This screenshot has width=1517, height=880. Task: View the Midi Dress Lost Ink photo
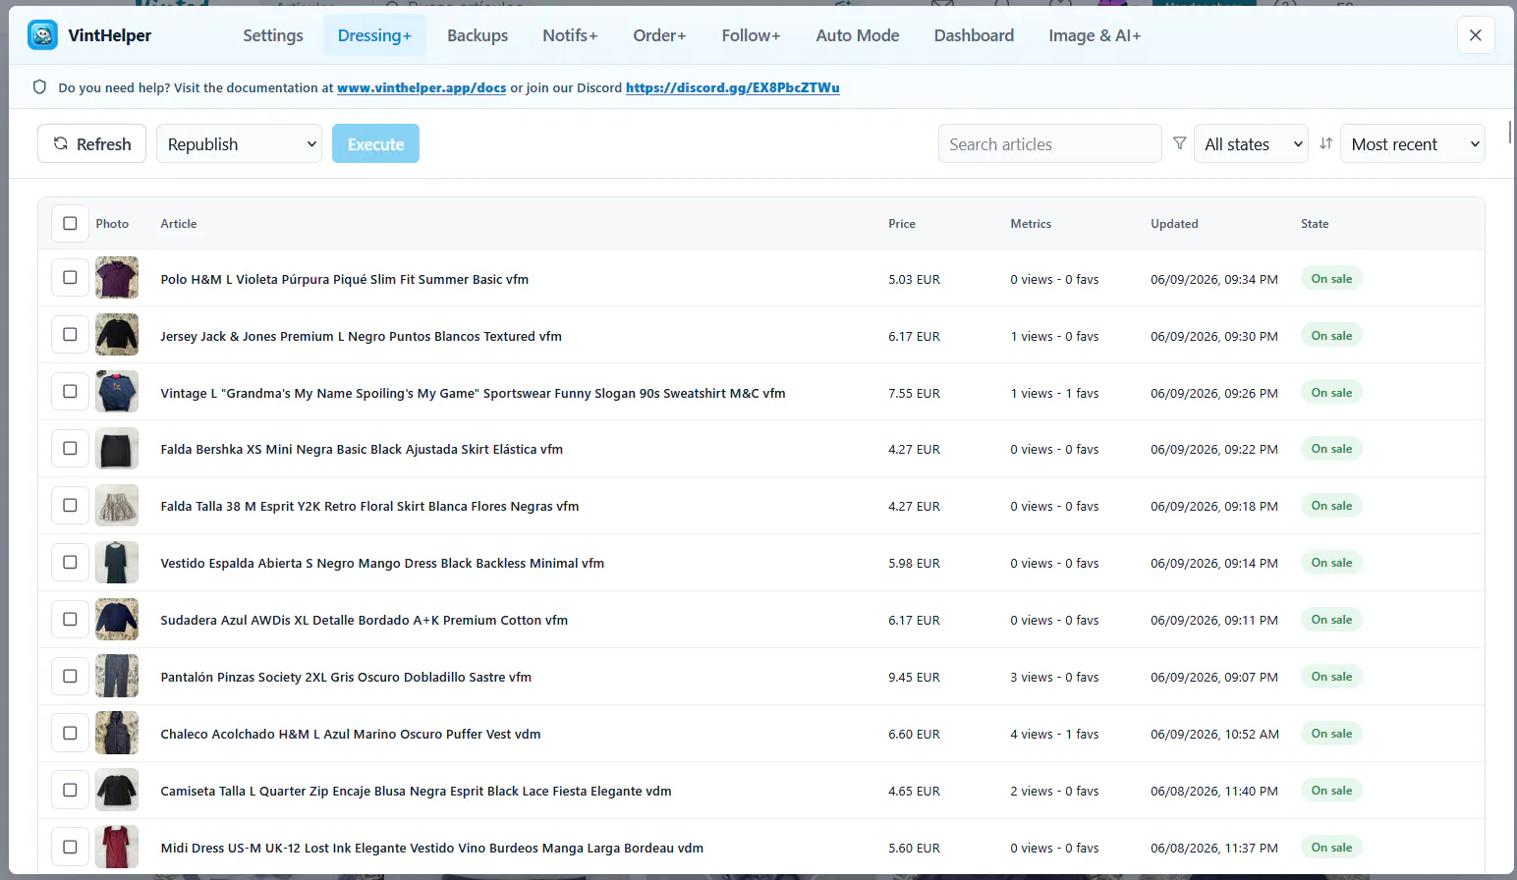[117, 848]
